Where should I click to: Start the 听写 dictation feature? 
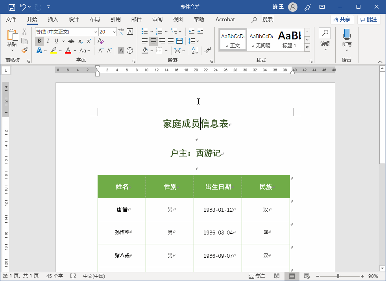347,34
